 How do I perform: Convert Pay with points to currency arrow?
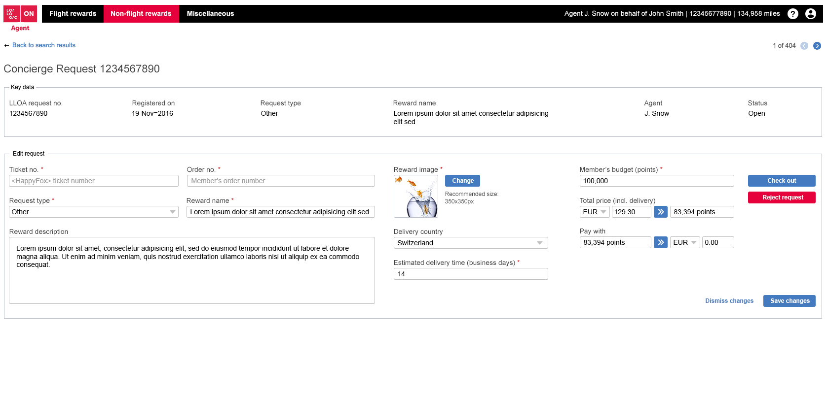pos(660,242)
